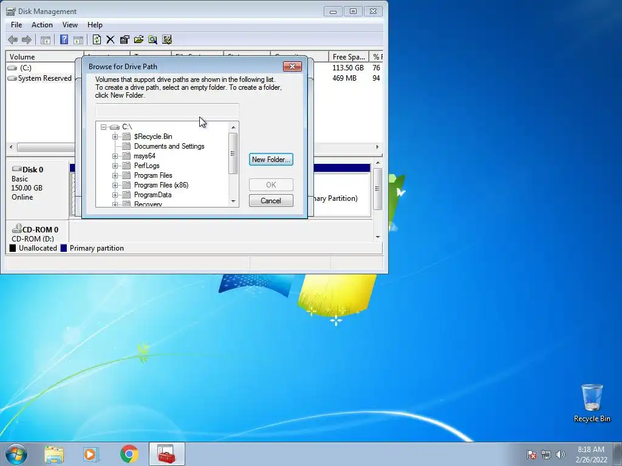Click the folder tree scrollbar thumb

[x=233, y=154]
